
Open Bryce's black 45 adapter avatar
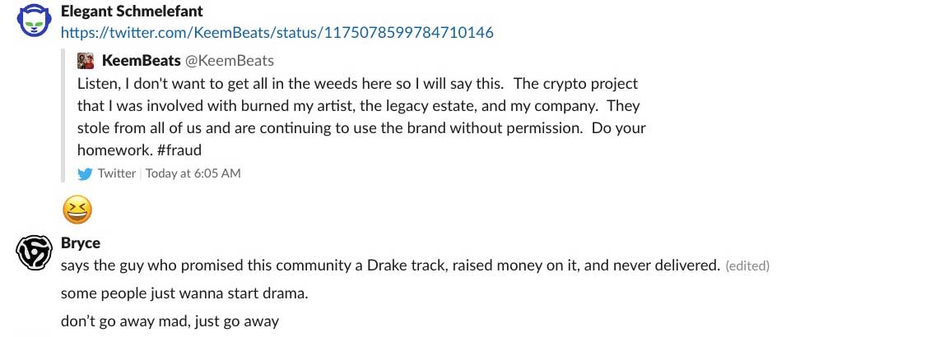33,252
